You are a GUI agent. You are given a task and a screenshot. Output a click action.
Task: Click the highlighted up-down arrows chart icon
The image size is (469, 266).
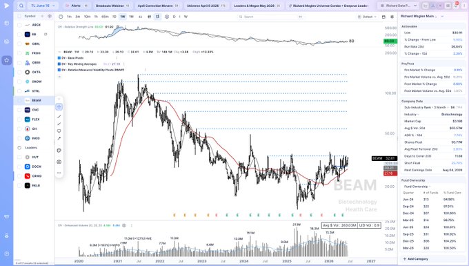[158, 17]
